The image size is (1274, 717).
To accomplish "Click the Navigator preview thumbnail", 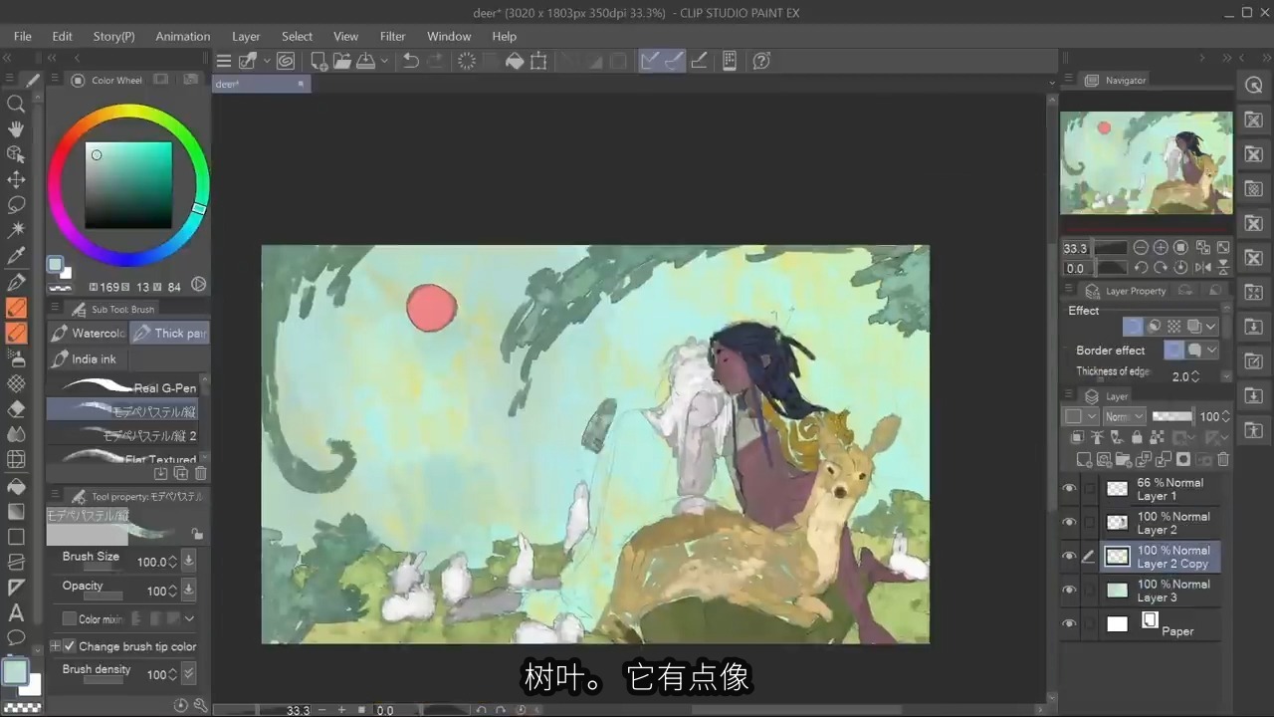I will point(1147,162).
